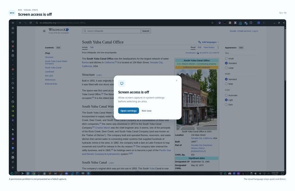Open the coordinates 39.2629°N link
The width and height of the screenshot is (295, 191).
click(x=209, y=53)
